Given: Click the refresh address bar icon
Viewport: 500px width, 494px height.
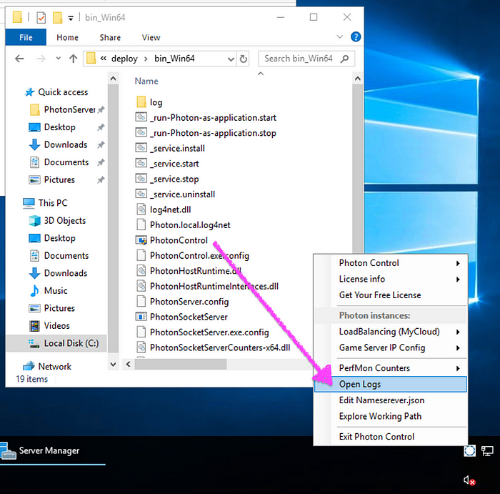Looking at the screenshot, I should tap(244, 59).
